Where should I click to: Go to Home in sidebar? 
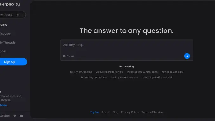click(3, 25)
